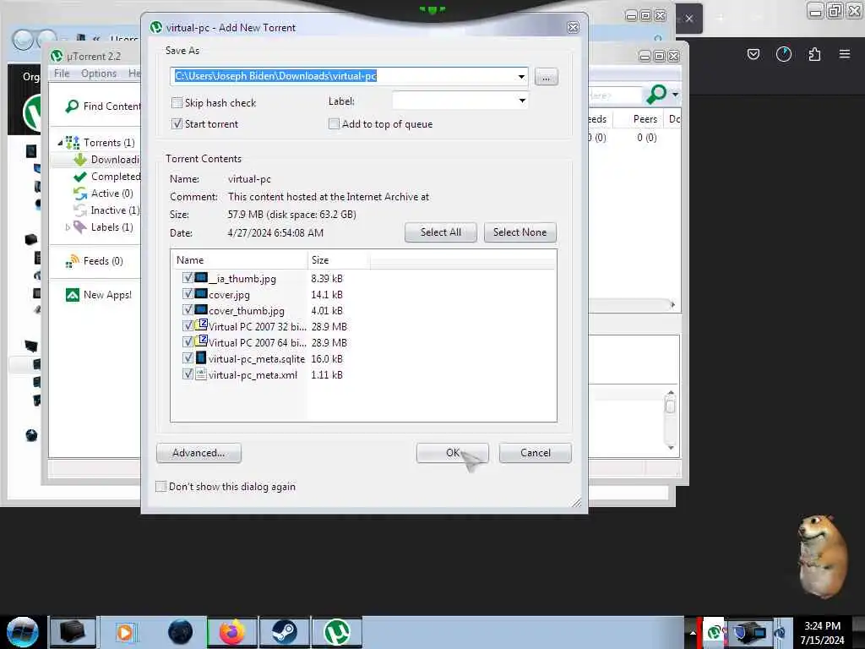
Task: Open the media player taskbar icon
Action: tap(125, 632)
